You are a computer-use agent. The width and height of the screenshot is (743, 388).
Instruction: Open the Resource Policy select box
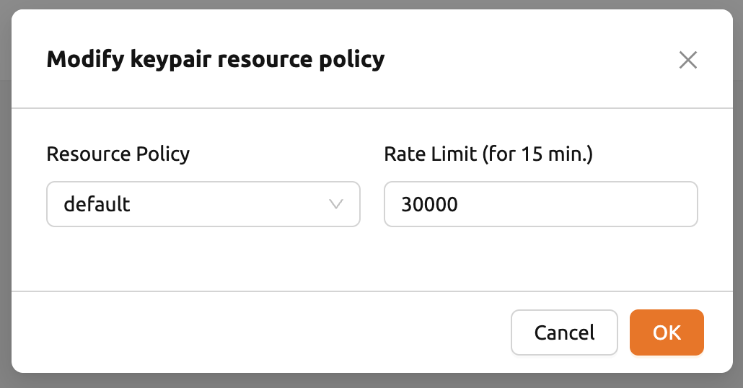[203, 204]
